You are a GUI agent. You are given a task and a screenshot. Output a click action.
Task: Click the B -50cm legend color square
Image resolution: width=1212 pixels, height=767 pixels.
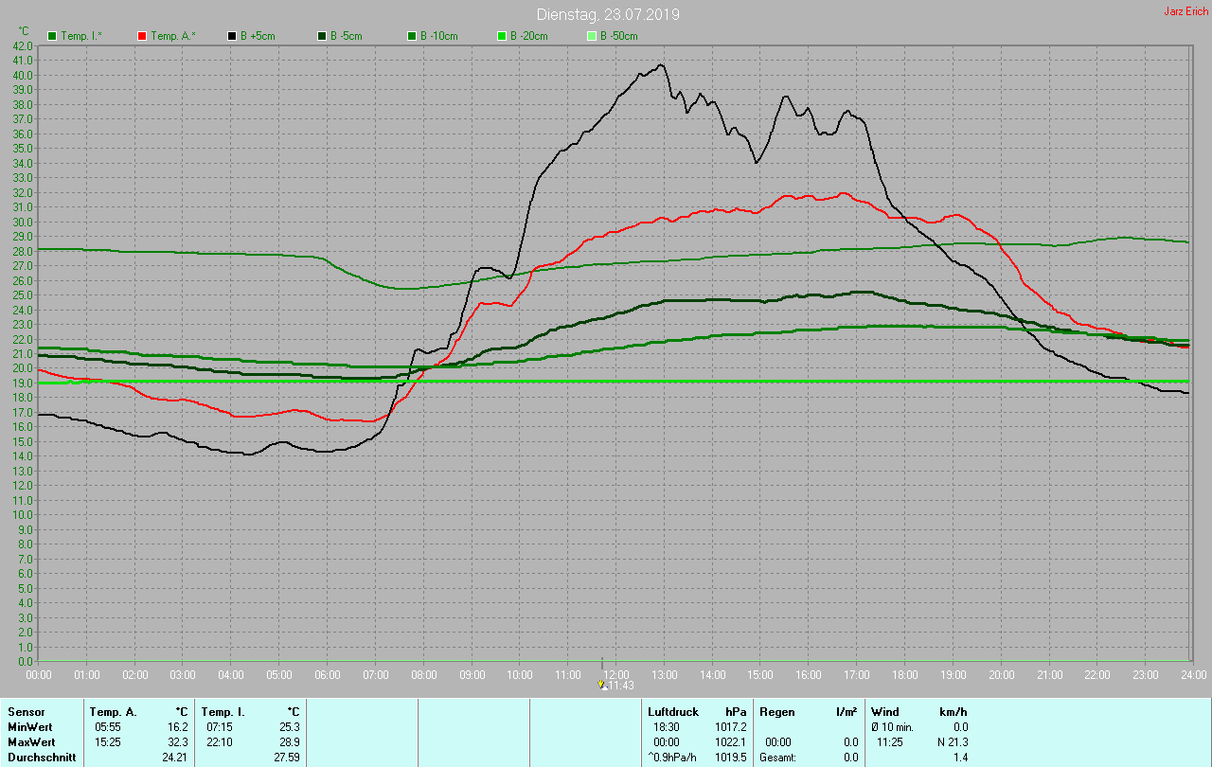592,36
